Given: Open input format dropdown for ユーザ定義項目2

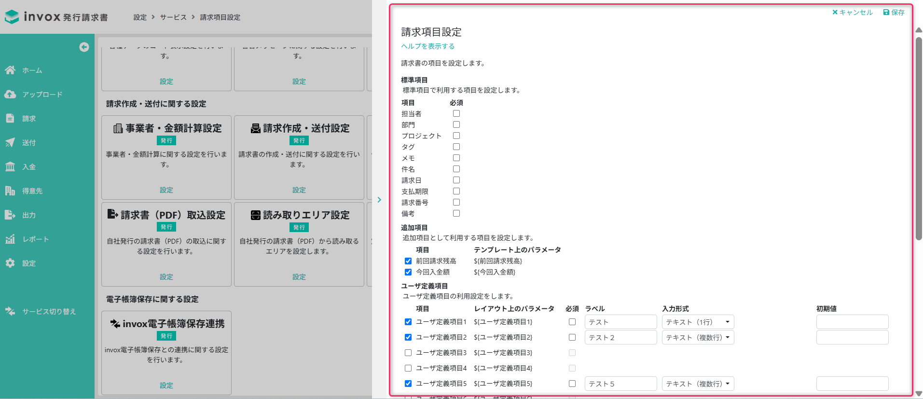Looking at the screenshot, I should click(x=698, y=337).
